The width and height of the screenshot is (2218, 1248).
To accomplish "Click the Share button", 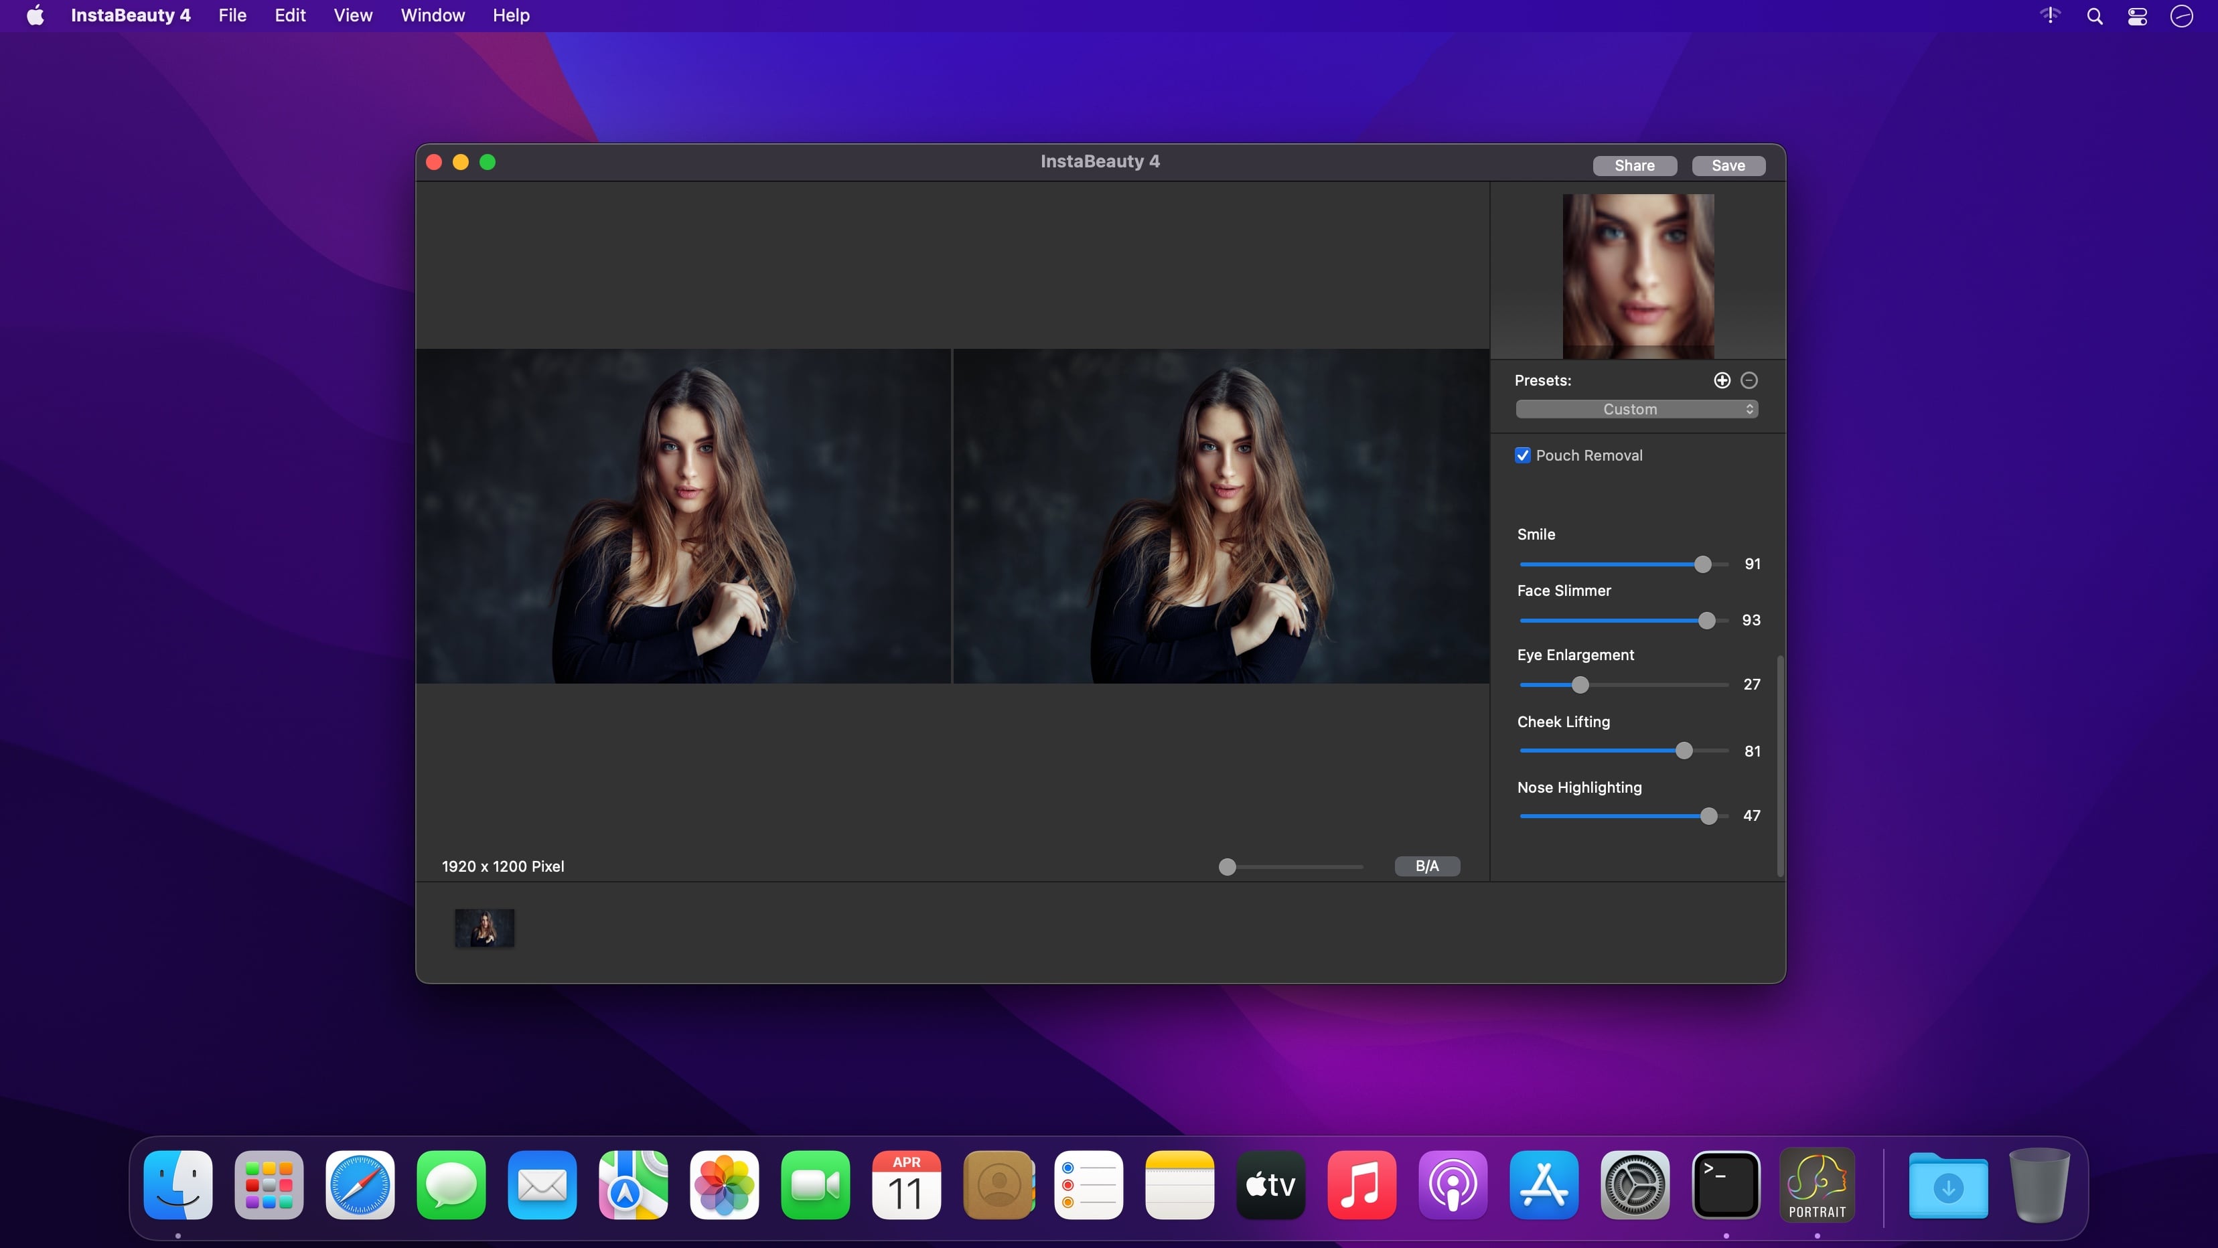I will pyautogui.click(x=1634, y=165).
